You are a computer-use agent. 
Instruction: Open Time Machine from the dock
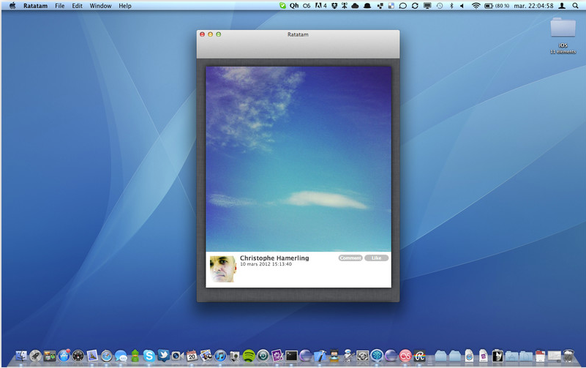click(x=263, y=356)
